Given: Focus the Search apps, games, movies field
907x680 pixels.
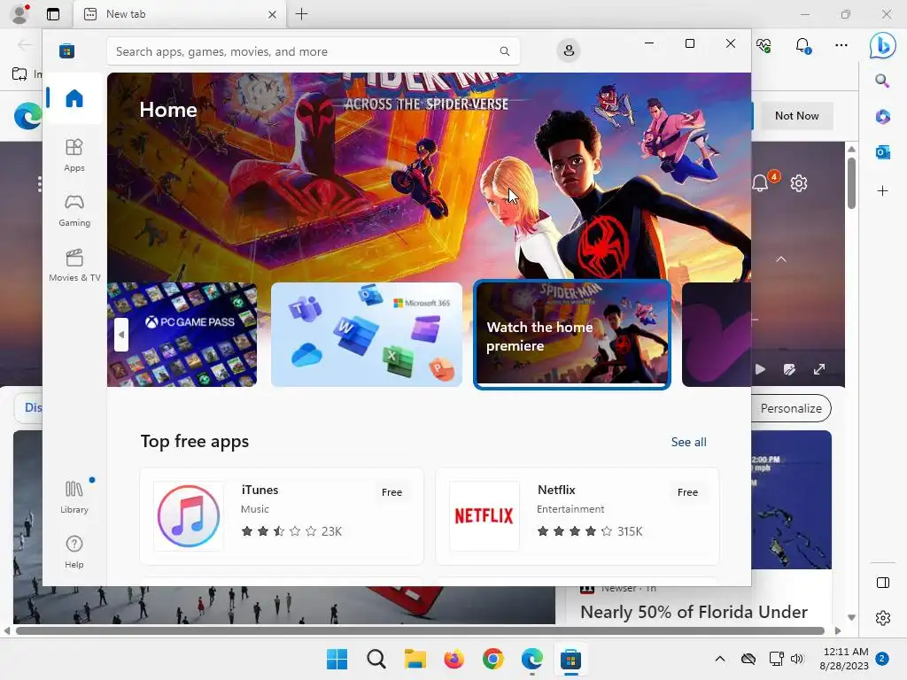Looking at the screenshot, I should [x=313, y=51].
